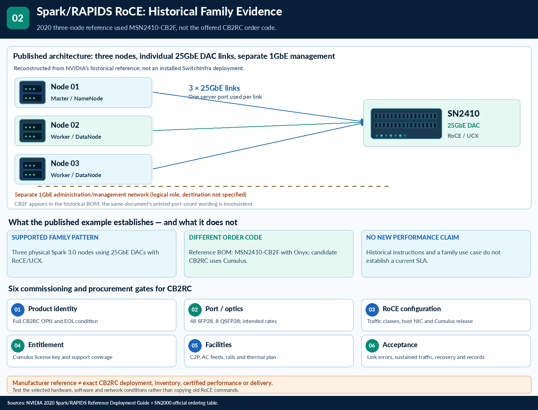
Task: Click the Six commissioning and procurement gates heading
Action: (x=100, y=289)
